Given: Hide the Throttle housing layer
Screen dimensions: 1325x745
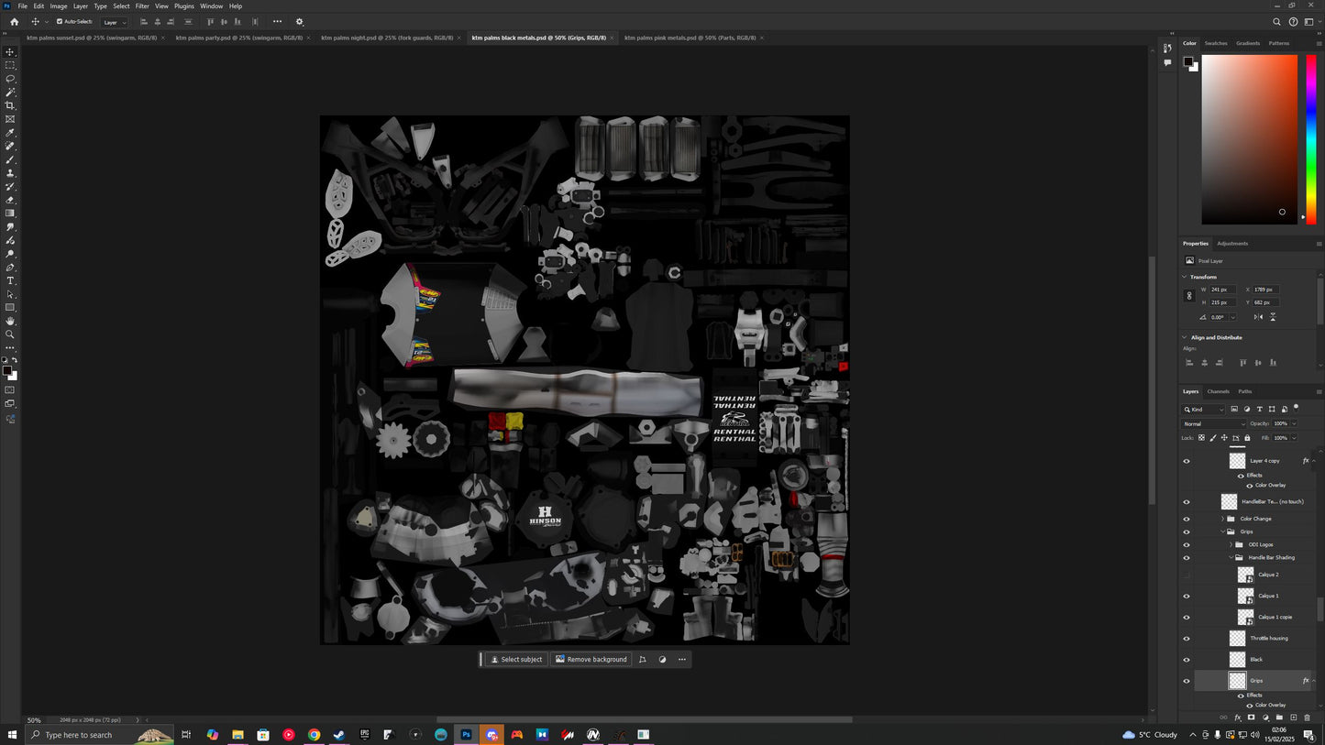Looking at the screenshot, I should [1186, 639].
